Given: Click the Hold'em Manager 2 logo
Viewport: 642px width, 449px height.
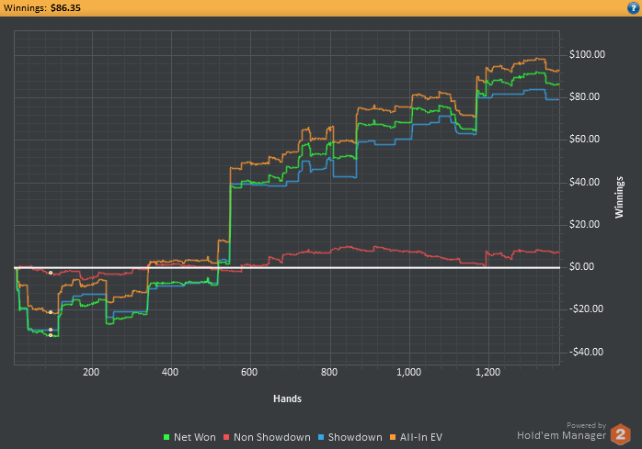Looking at the screenshot, I should point(620,434).
